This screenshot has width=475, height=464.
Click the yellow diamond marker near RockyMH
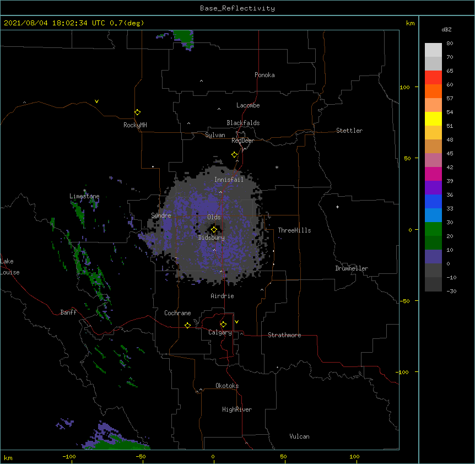click(x=137, y=112)
